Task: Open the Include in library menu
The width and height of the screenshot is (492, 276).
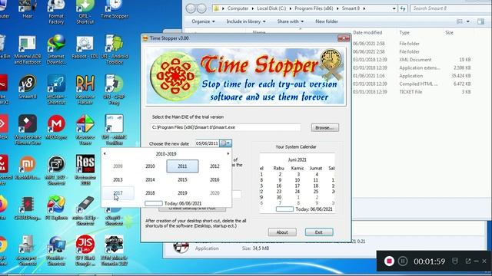Action: click(246, 21)
